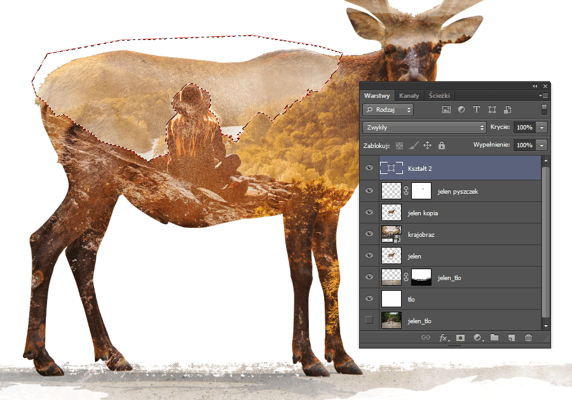Screen dimensions: 572x400
Task: Open the Krycie opacity slider arrow
Action: (x=541, y=128)
